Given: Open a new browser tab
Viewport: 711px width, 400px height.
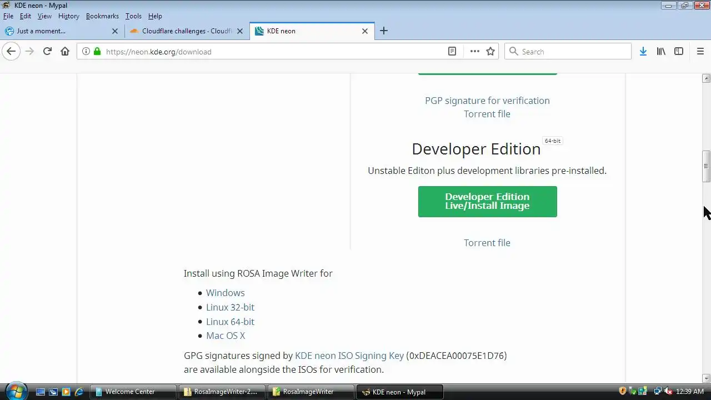Looking at the screenshot, I should click(384, 31).
